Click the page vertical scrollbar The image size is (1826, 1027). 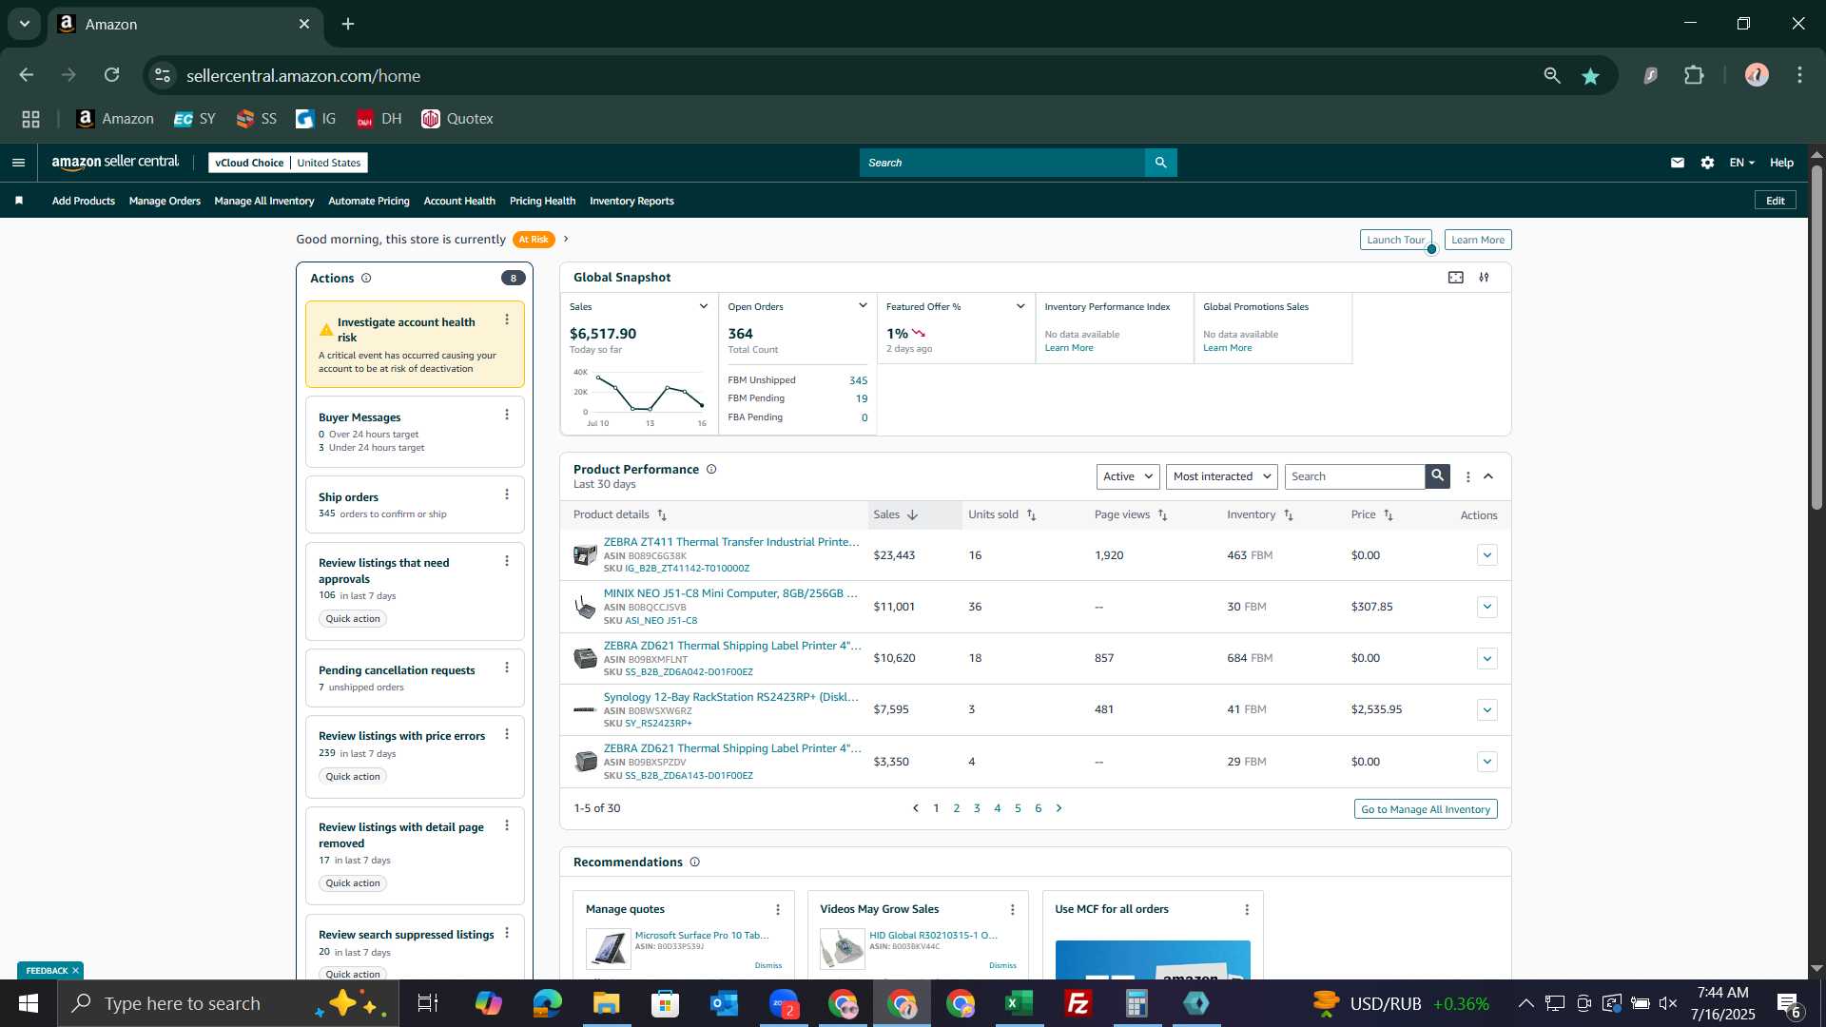pos(1816,338)
